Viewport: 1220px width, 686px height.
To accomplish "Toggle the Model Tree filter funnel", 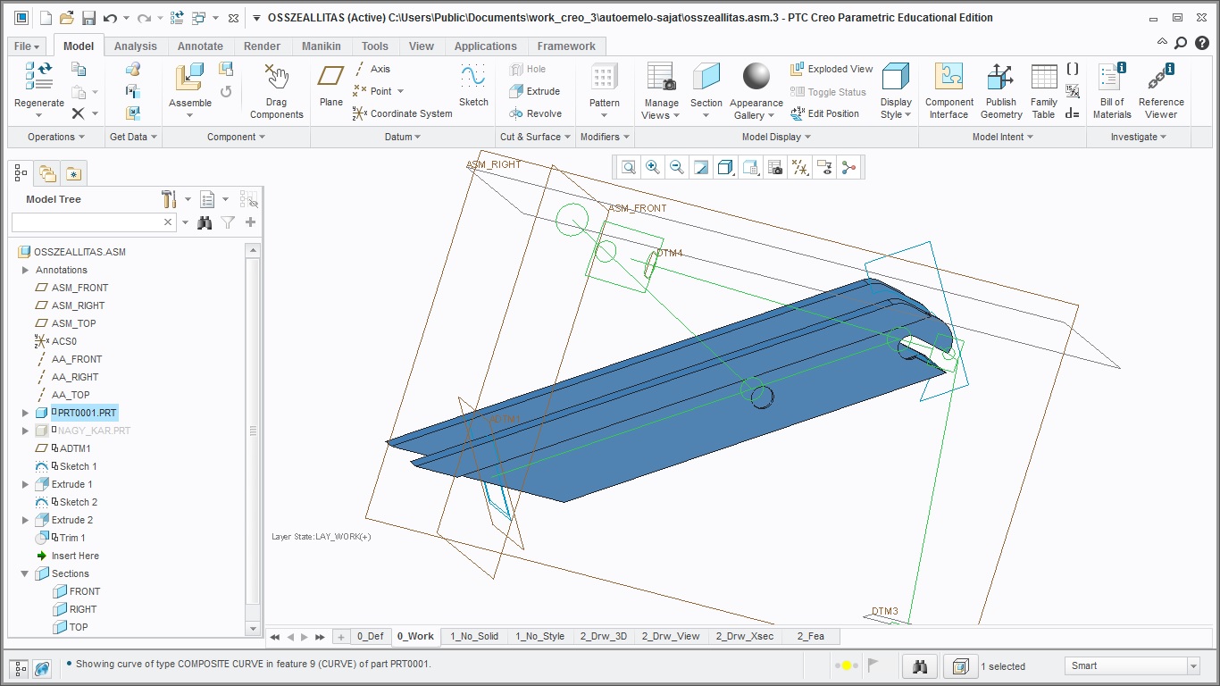I will pyautogui.click(x=228, y=222).
